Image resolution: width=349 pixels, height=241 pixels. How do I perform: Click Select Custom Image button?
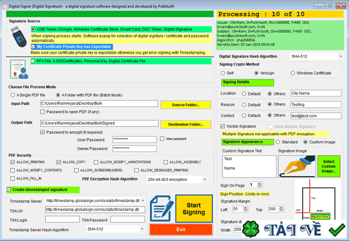tap(329, 166)
